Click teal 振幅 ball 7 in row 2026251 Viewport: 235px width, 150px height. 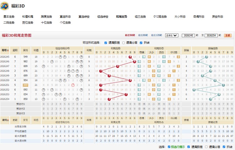pyautogui.click(x=223, y=85)
